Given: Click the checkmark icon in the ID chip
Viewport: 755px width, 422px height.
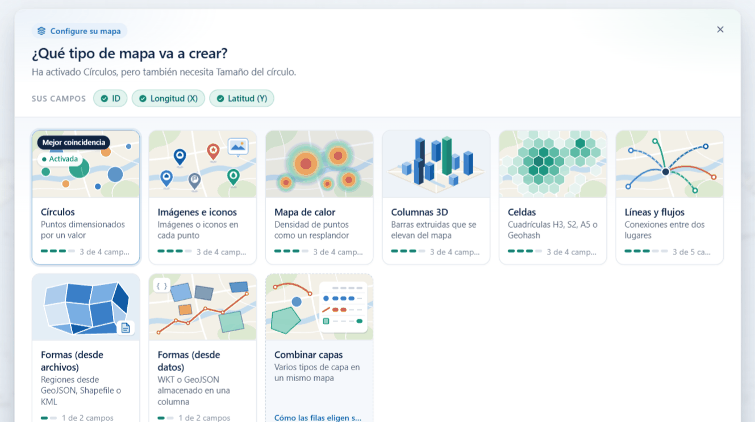Looking at the screenshot, I should pyautogui.click(x=104, y=99).
